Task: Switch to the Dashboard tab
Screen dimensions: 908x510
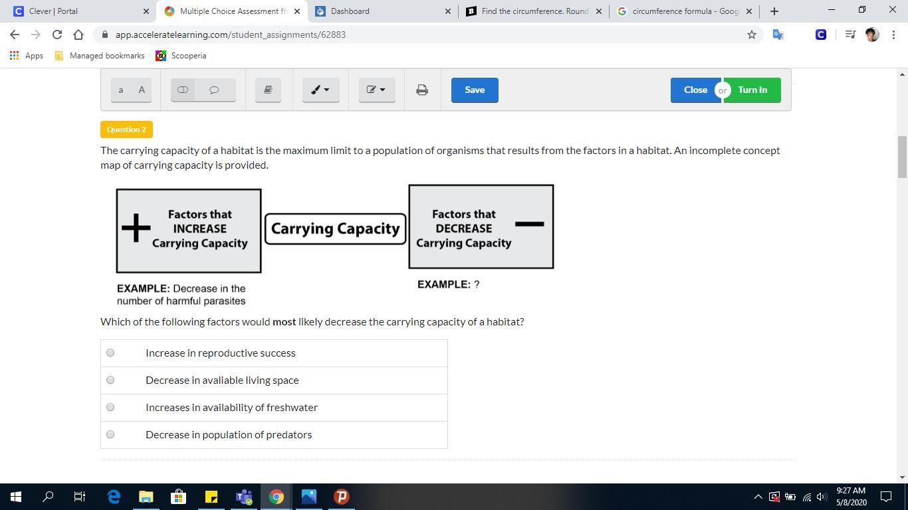Action: [382, 11]
